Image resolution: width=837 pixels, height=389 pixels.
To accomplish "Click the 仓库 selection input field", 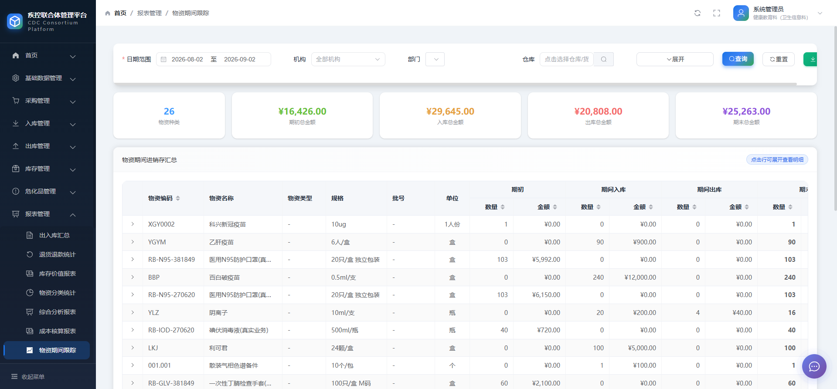I will pos(567,59).
